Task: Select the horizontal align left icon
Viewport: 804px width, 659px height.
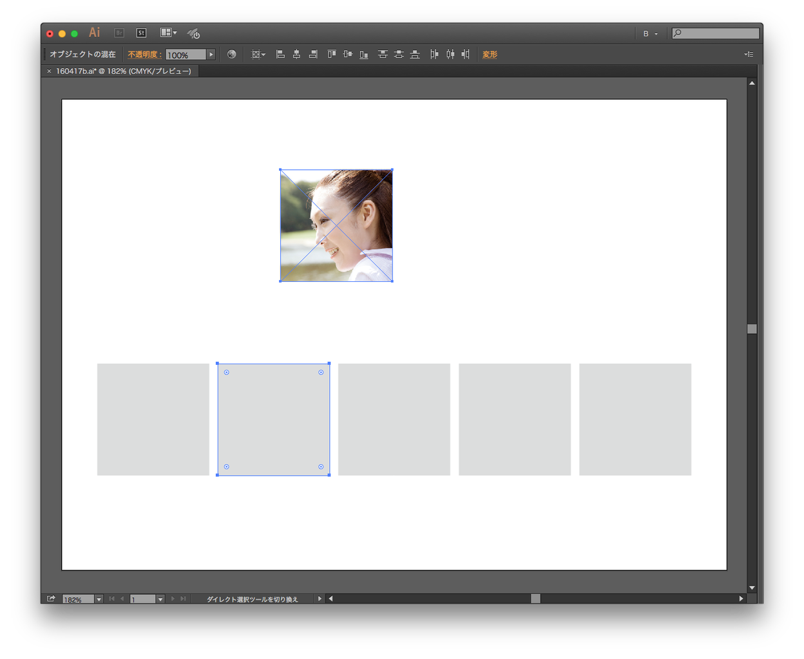Action: (x=280, y=54)
